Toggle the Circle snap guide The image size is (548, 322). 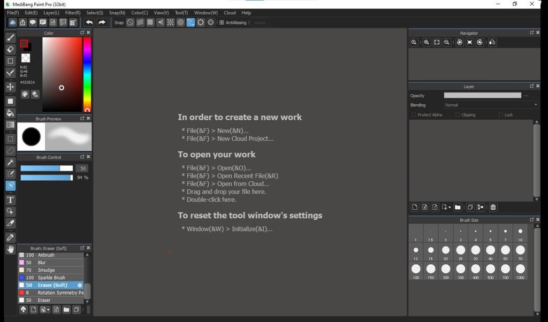180,22
